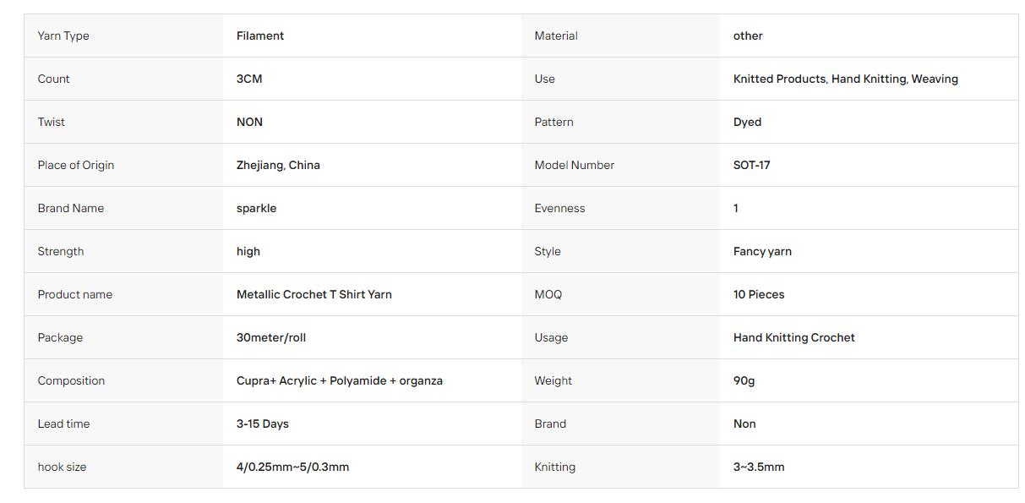Select the 10 Pieces MOQ value
The height and width of the screenshot is (503, 1025).
pos(759,294)
